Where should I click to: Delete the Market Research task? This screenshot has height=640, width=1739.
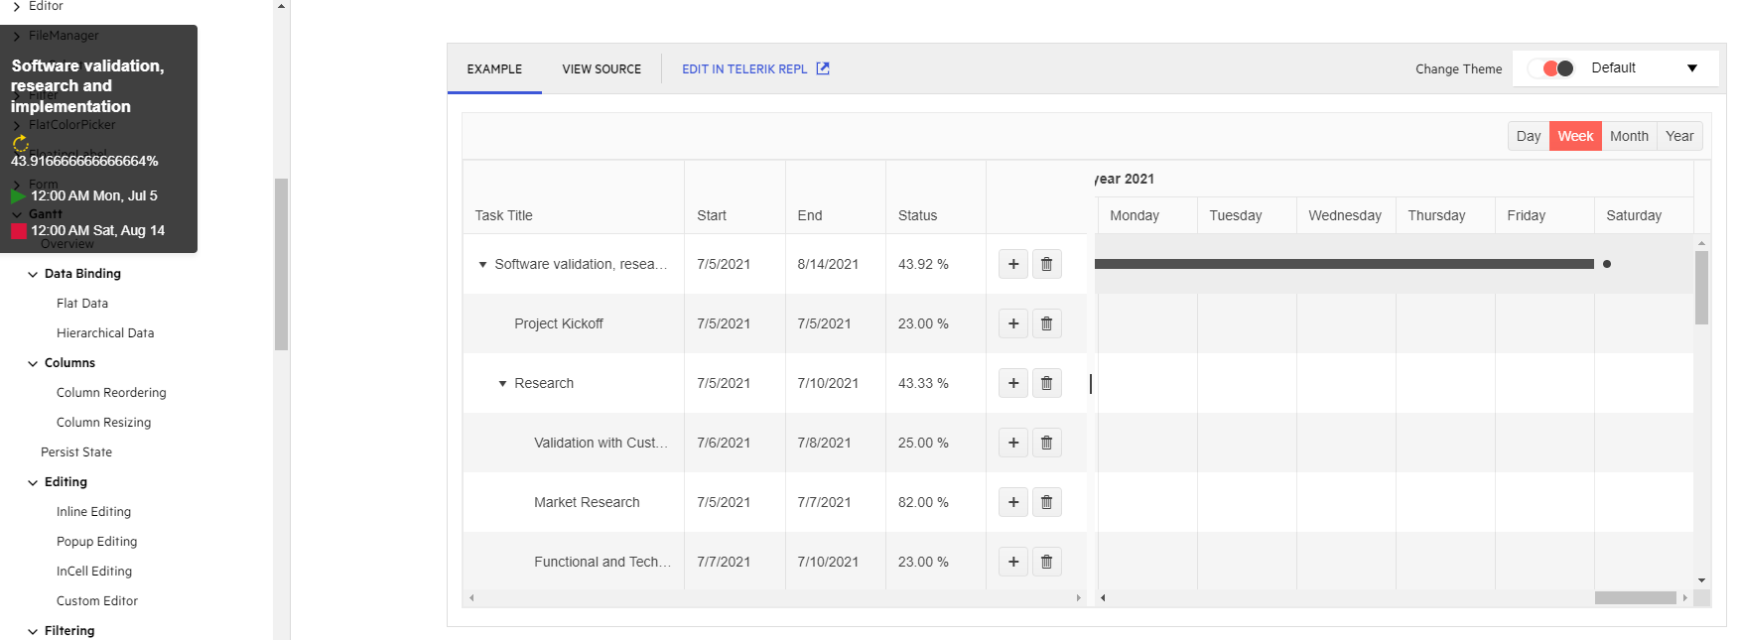[1046, 502]
